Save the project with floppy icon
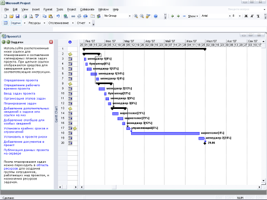Viewport: 267px width, 200px height. pyautogui.click(x=17, y=16)
